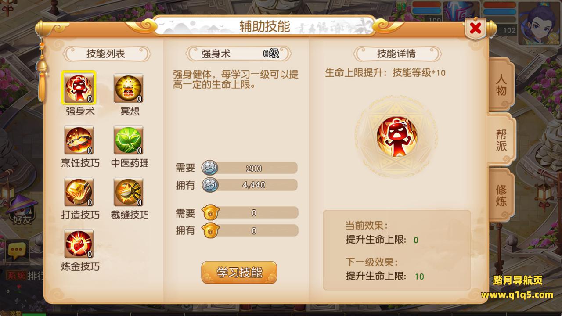562x316 pixels.
Task: Click the 学习技能 learn skill button
Action: pyautogui.click(x=239, y=273)
